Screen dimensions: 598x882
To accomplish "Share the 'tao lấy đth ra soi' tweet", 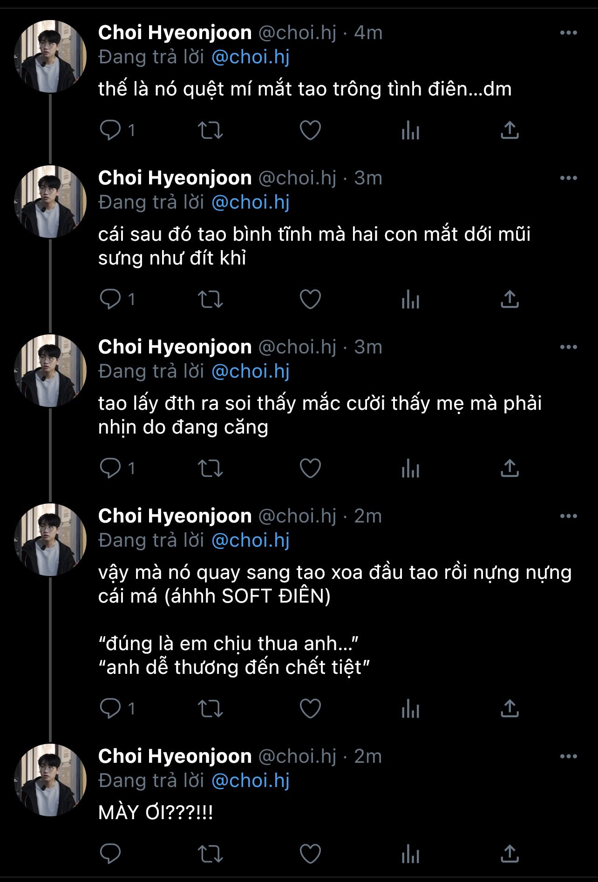I will 510,468.
